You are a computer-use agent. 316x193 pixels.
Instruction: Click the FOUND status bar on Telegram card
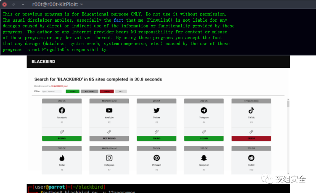point(204,138)
